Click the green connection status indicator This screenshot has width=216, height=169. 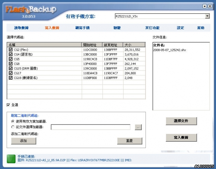click(x=11, y=159)
